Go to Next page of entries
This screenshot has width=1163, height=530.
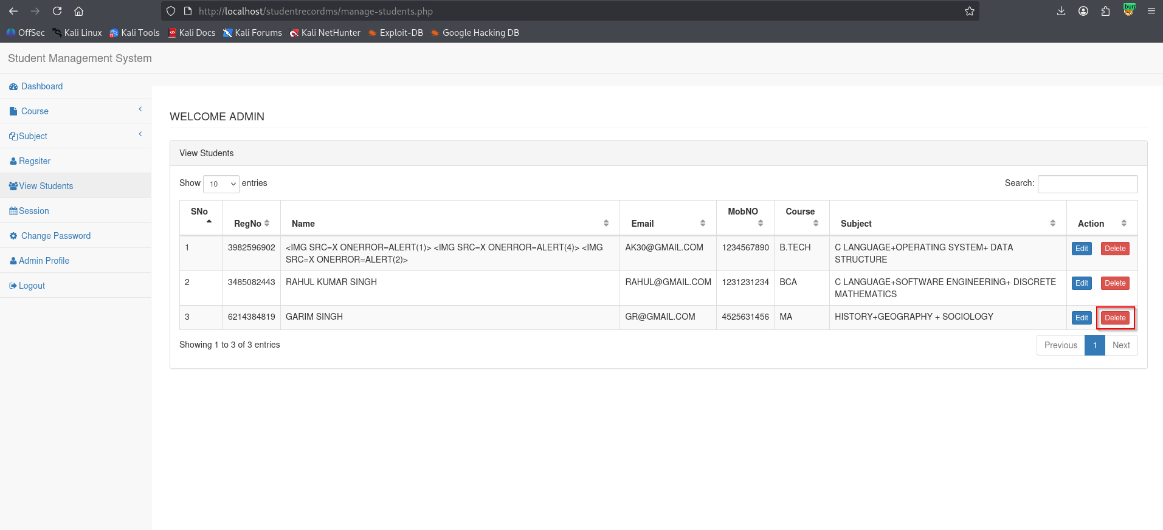(x=1121, y=345)
